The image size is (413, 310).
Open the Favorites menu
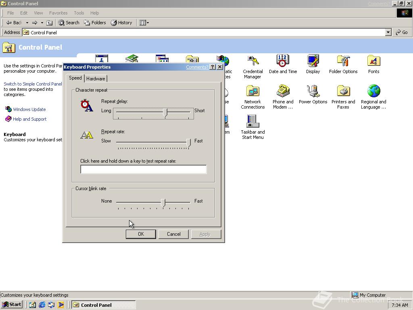[58, 13]
